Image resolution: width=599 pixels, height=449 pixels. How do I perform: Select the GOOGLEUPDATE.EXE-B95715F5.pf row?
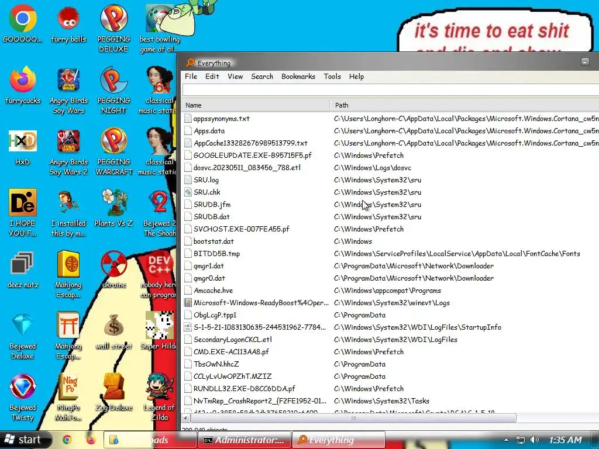click(390, 156)
